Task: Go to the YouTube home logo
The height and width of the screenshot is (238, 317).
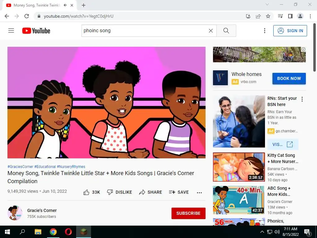Action: click(x=36, y=31)
